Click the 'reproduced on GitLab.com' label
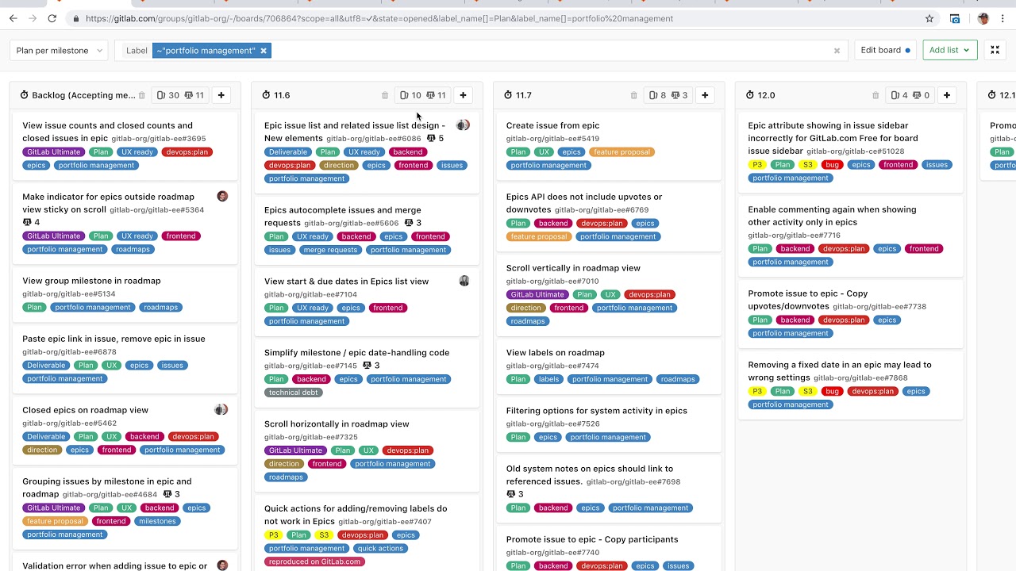Image resolution: width=1016 pixels, height=571 pixels. (x=315, y=561)
